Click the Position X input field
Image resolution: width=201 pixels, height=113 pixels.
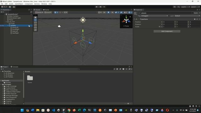click(x=168, y=22)
